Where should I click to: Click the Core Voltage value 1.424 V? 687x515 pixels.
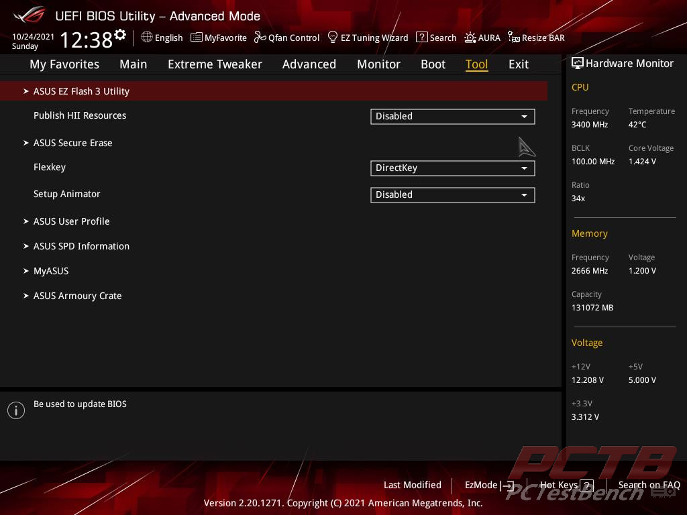point(642,161)
